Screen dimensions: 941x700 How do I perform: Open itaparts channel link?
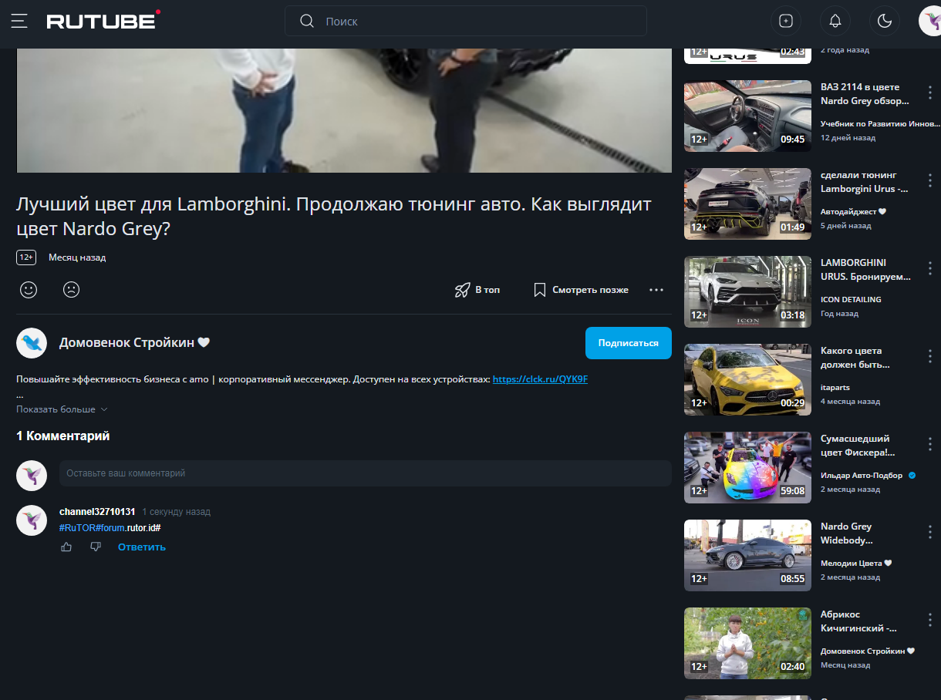pos(835,387)
